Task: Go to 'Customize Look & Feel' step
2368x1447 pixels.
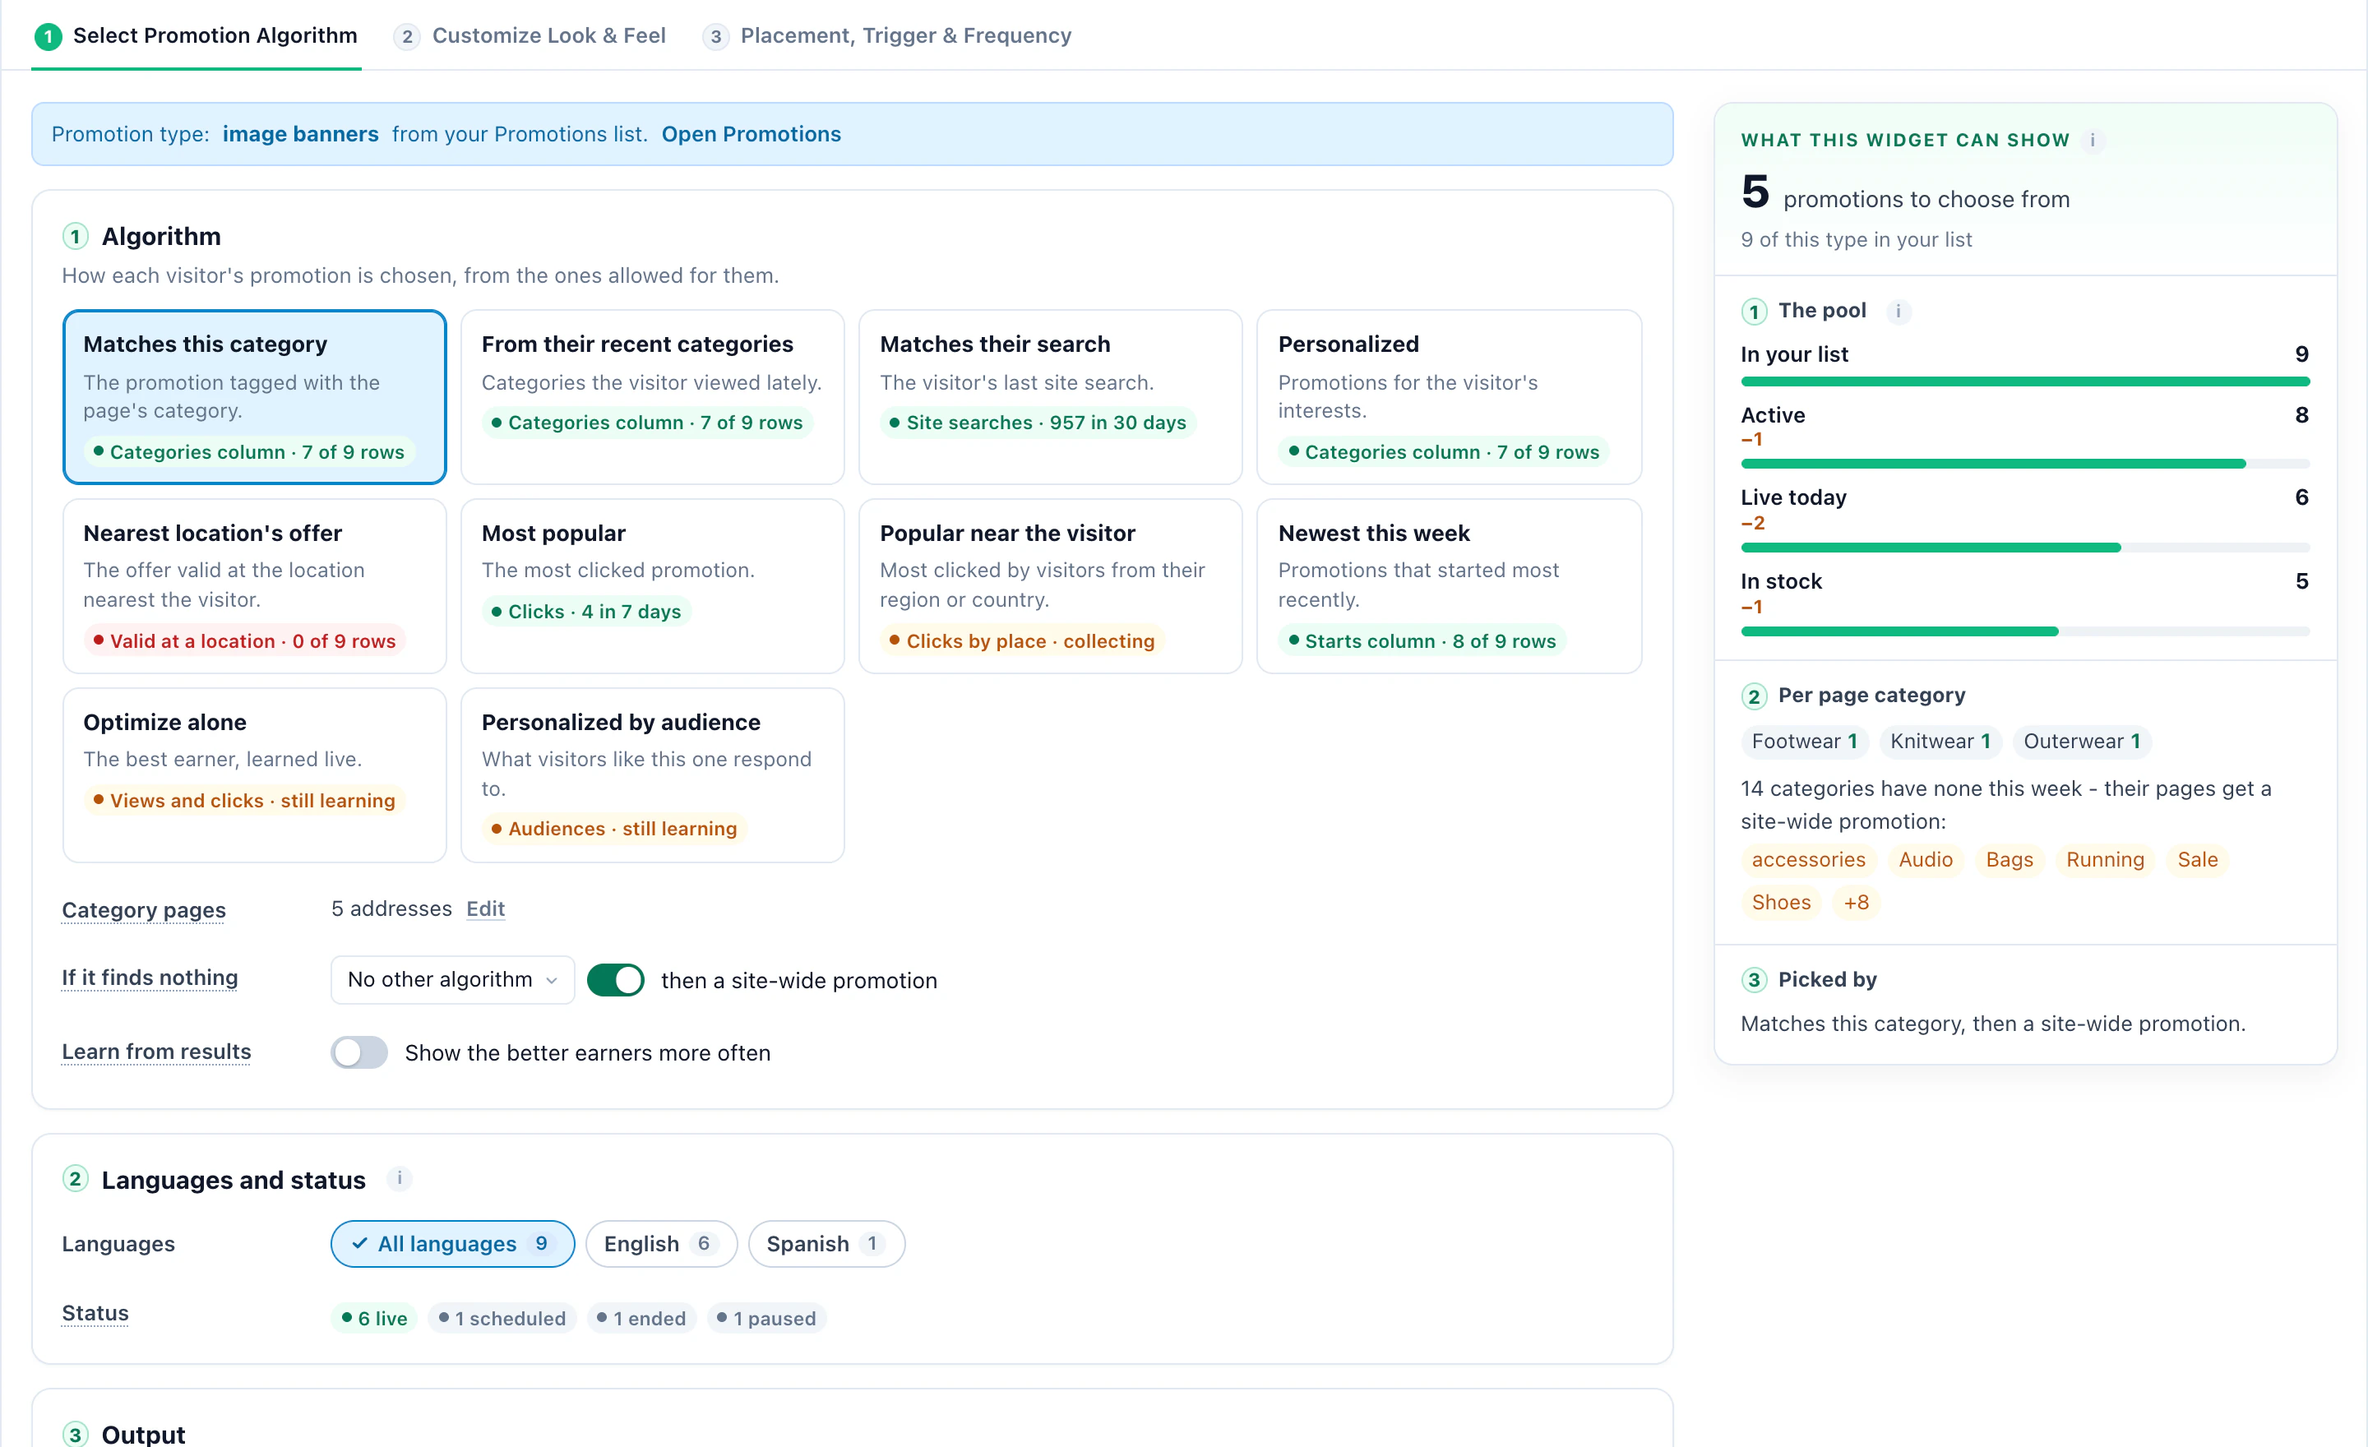Action: click(530, 35)
